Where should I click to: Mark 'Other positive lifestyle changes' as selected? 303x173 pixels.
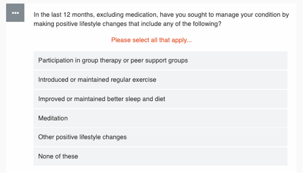(161, 137)
